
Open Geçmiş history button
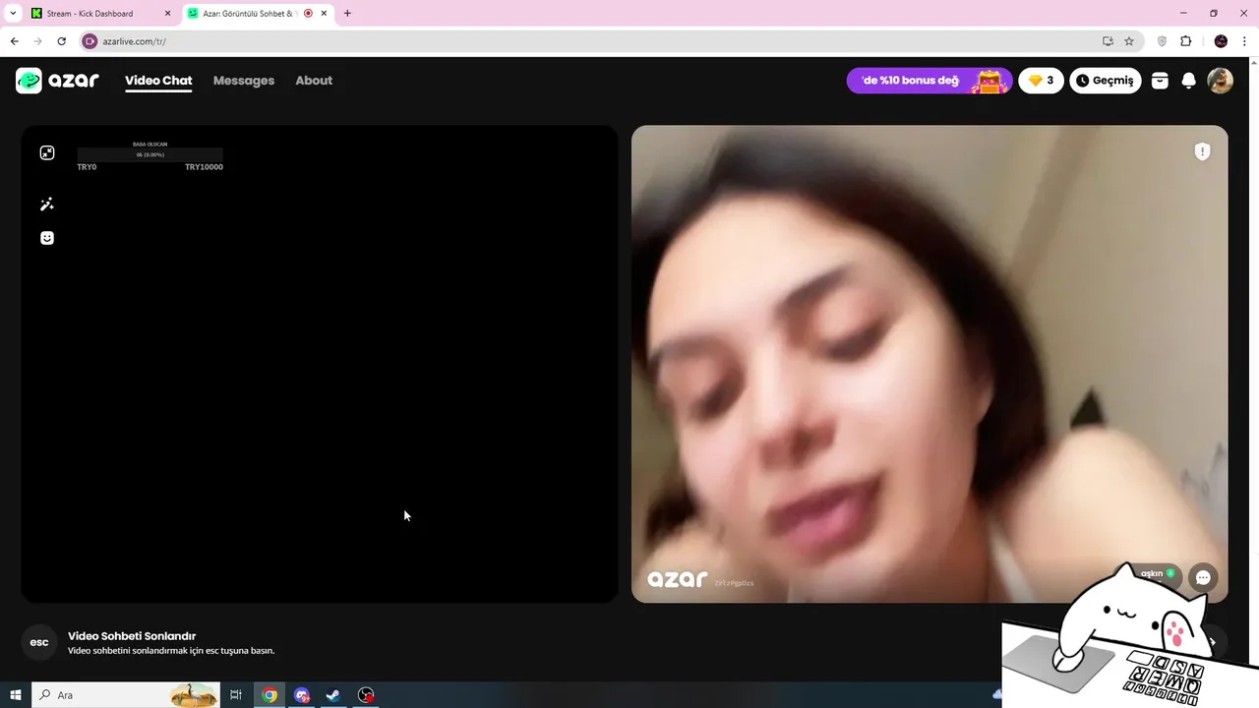[1106, 81]
